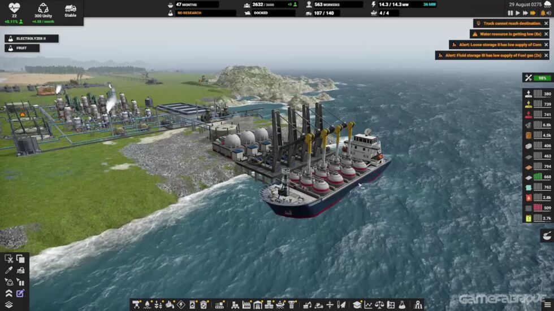Open the hamburger main menu
Image resolution: width=554 pixels, height=311 pixels.
coord(547,305)
